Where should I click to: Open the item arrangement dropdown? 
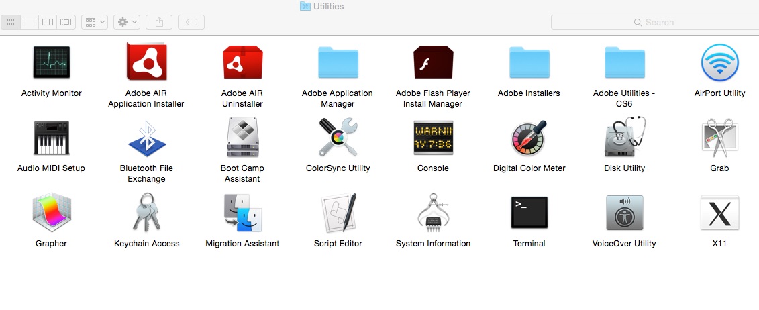(95, 22)
